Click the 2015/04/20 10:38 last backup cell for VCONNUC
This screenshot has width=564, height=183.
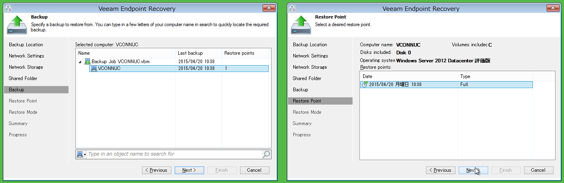click(196, 68)
